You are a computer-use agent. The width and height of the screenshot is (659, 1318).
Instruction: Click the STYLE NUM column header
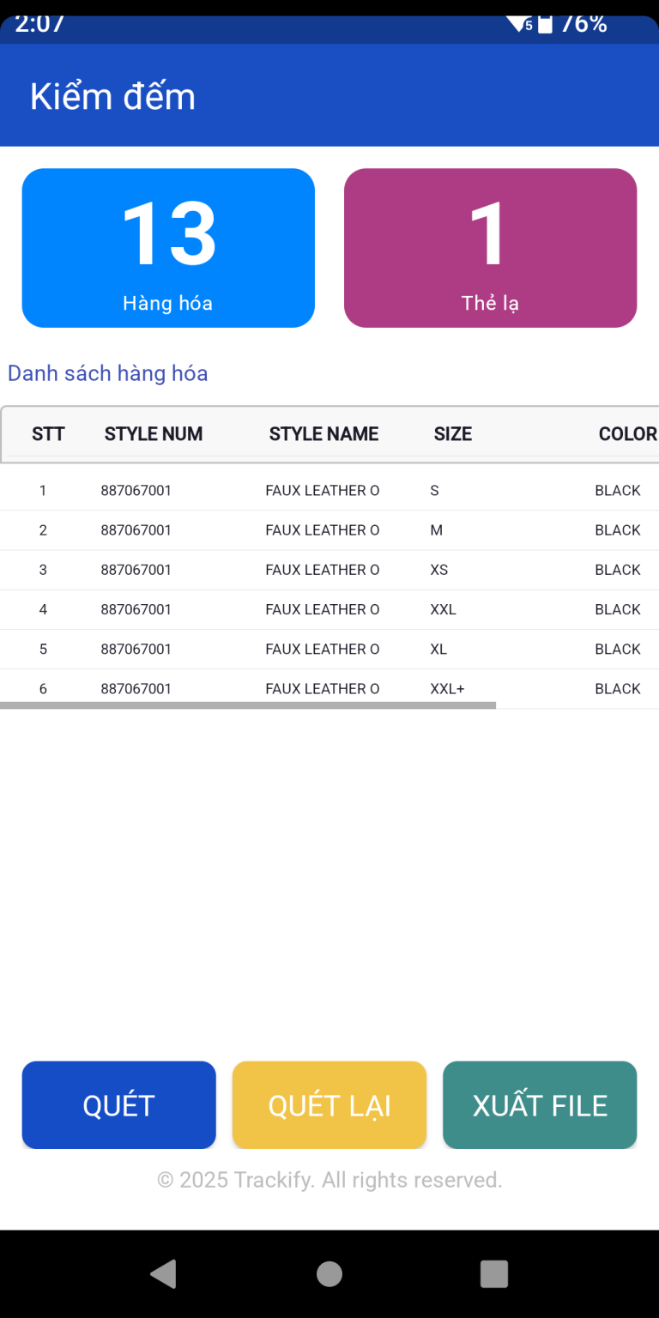coord(154,434)
